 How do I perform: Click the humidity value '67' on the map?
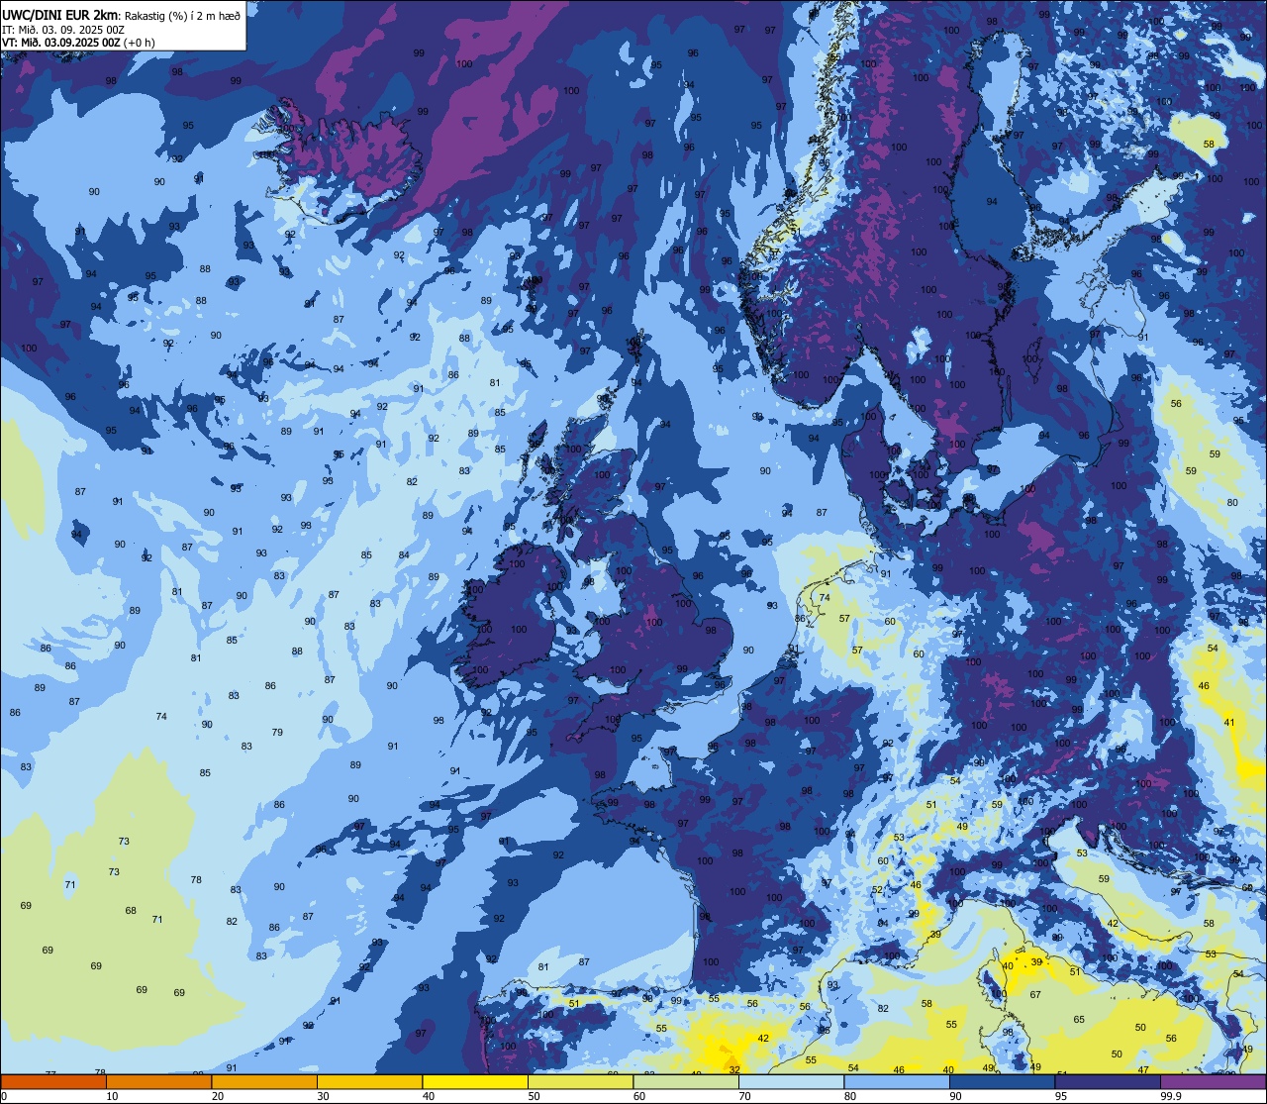coord(1035,994)
